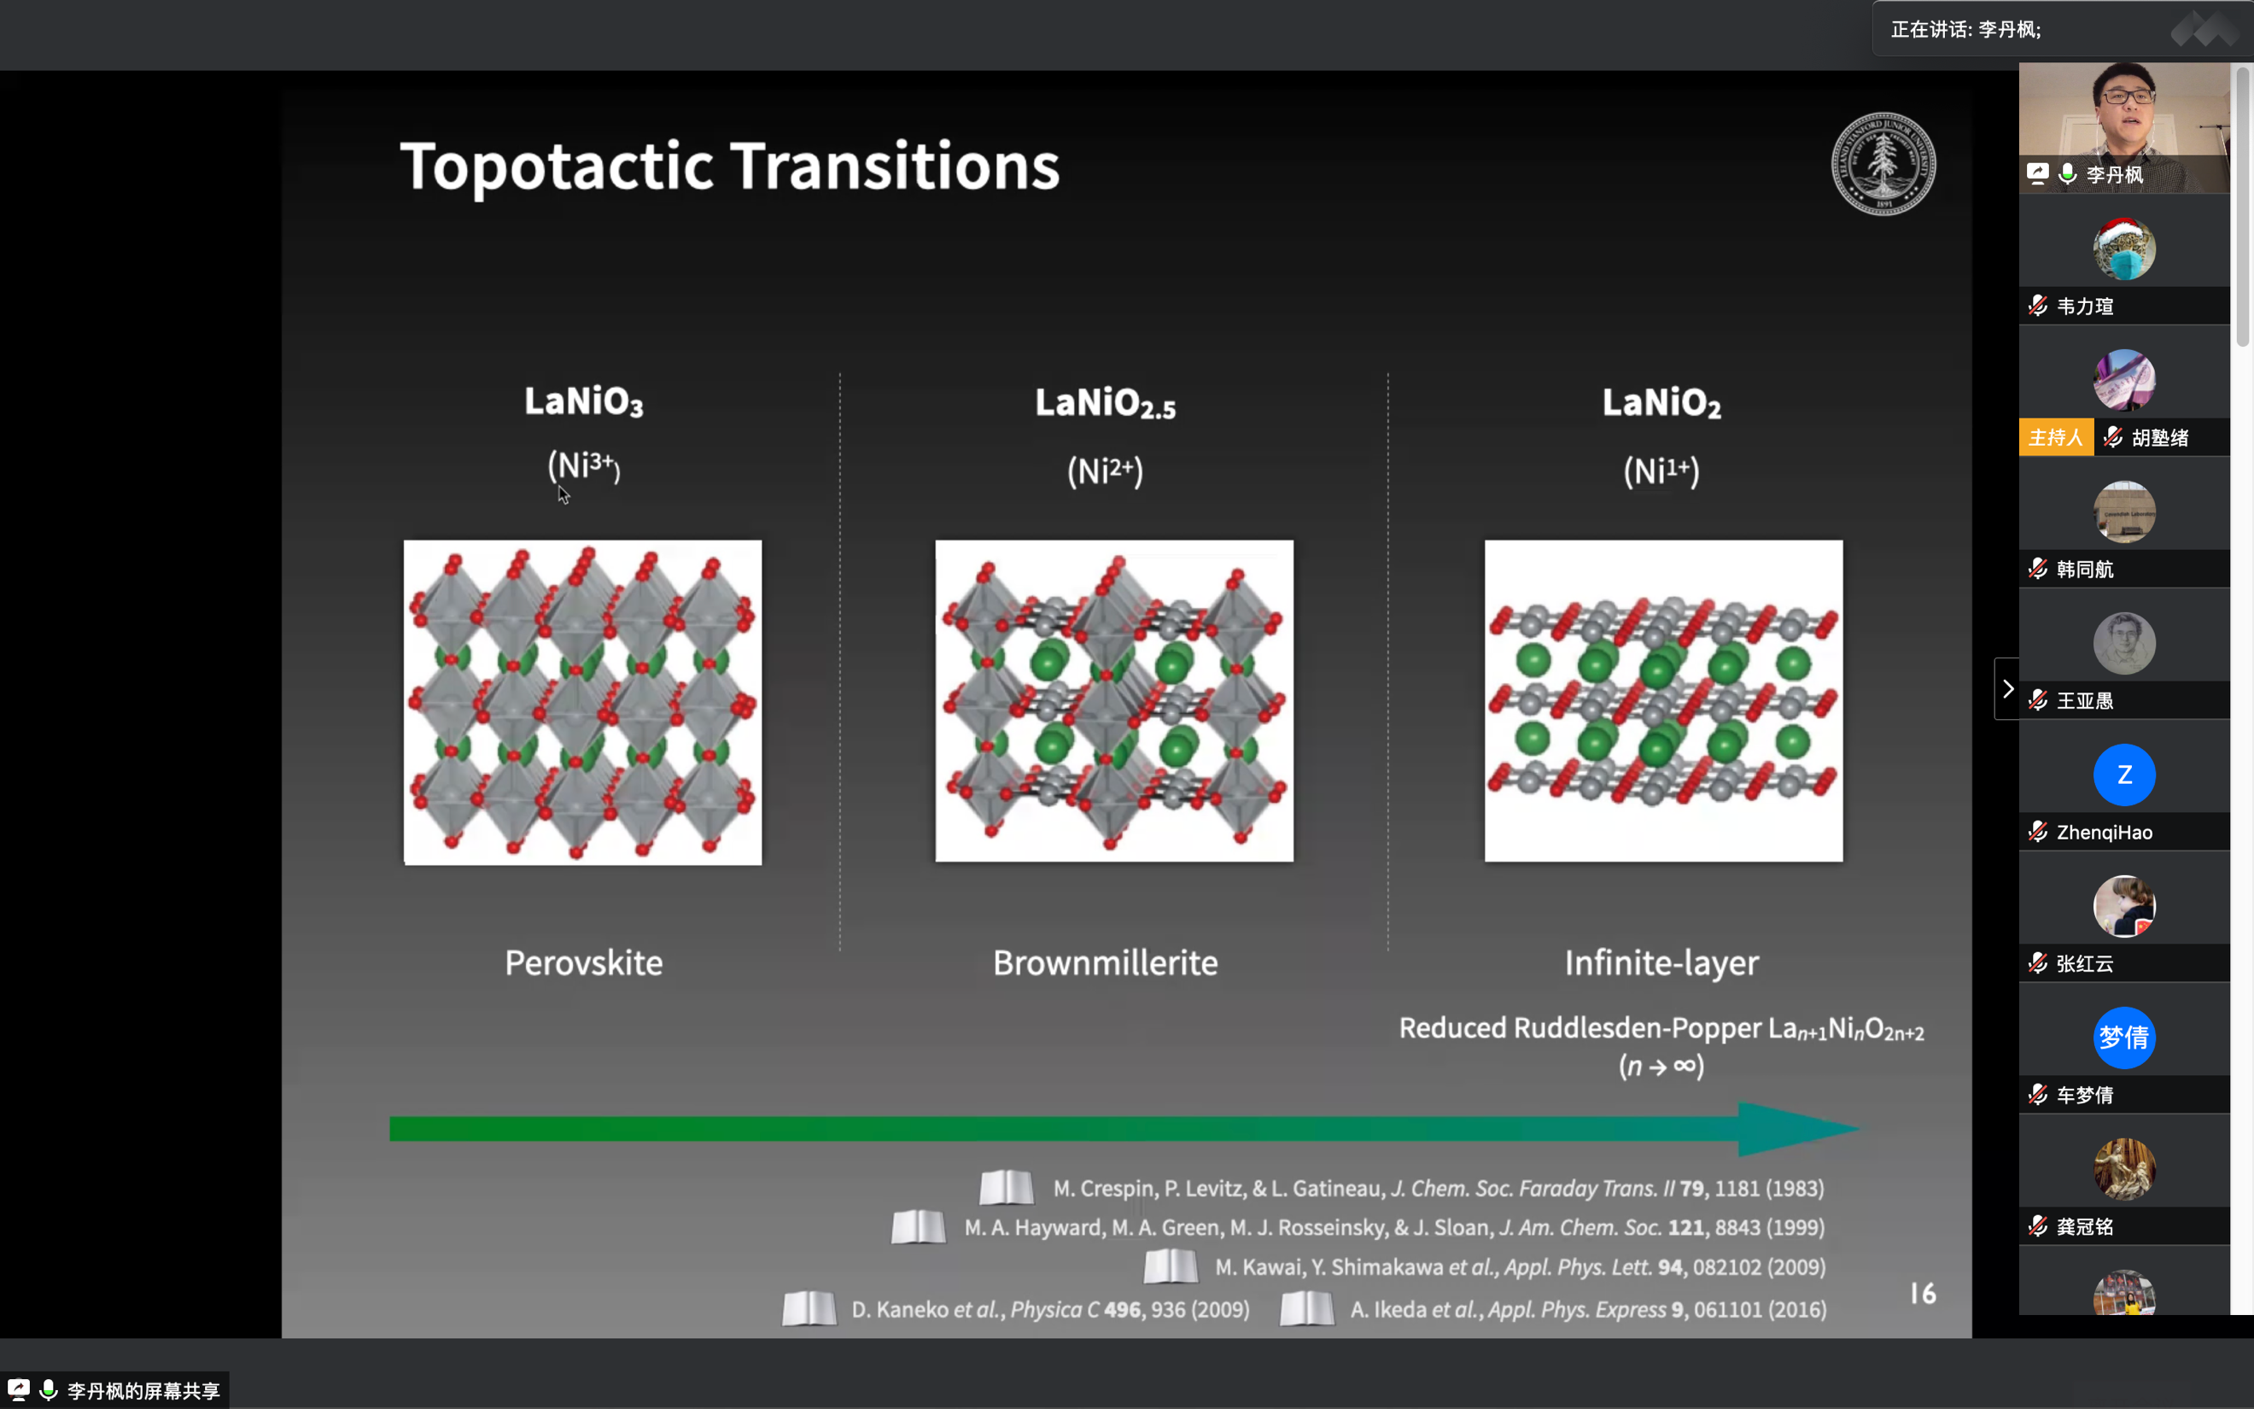Click the 正在讲话 speaker indicator

pos(1965,30)
